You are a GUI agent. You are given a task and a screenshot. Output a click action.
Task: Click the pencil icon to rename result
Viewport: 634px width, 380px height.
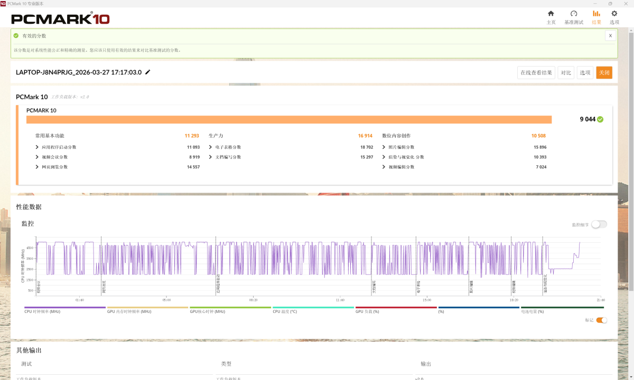(148, 72)
